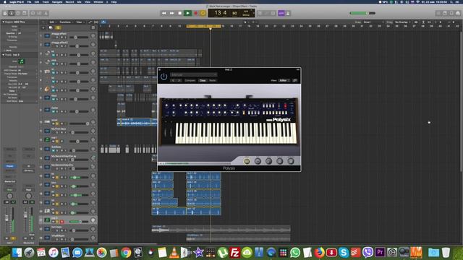Click the blue Polysix instrument slot
The height and width of the screenshot is (260, 463).
9,166
